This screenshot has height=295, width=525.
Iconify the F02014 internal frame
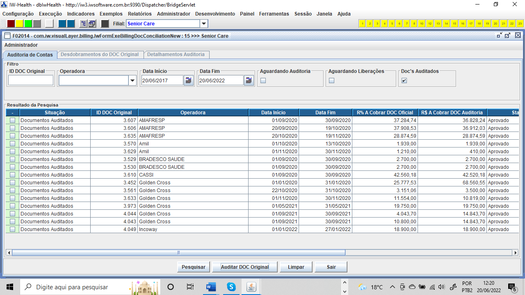[500, 36]
